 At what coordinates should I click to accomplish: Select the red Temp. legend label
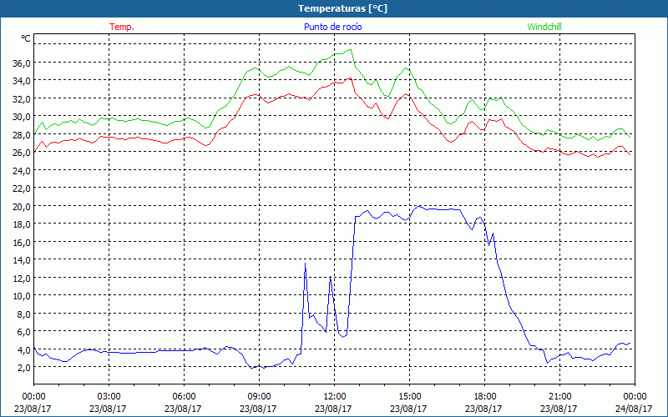tap(122, 27)
